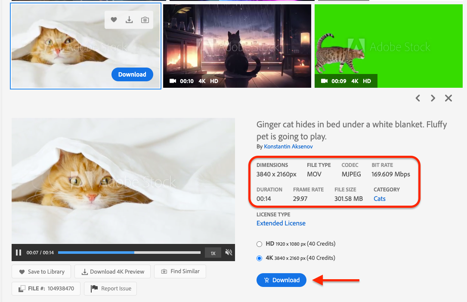Viewport: 467px width, 302px height.
Task: Click the 00:07 / 00:14 time display
Action: tap(40, 253)
